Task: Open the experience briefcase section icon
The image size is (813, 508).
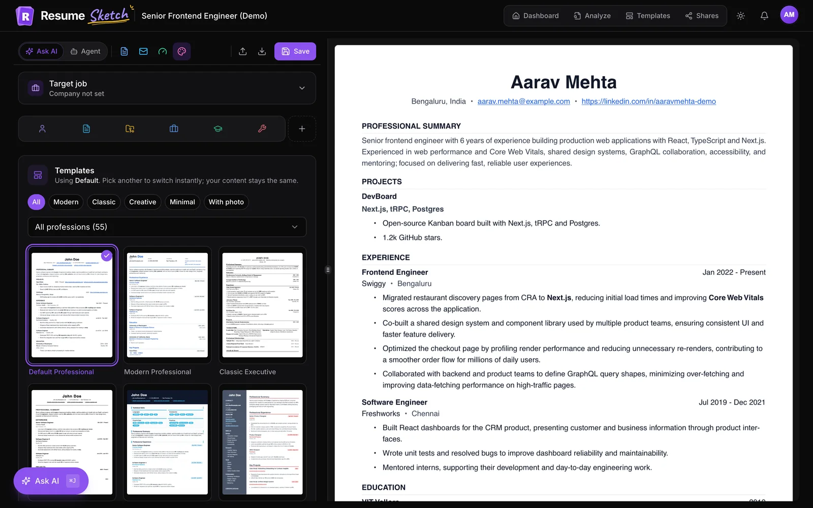Action: (x=174, y=129)
